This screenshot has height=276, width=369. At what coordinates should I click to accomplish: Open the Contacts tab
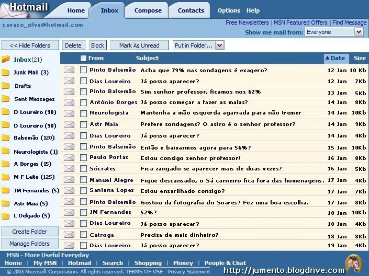pos(191,10)
